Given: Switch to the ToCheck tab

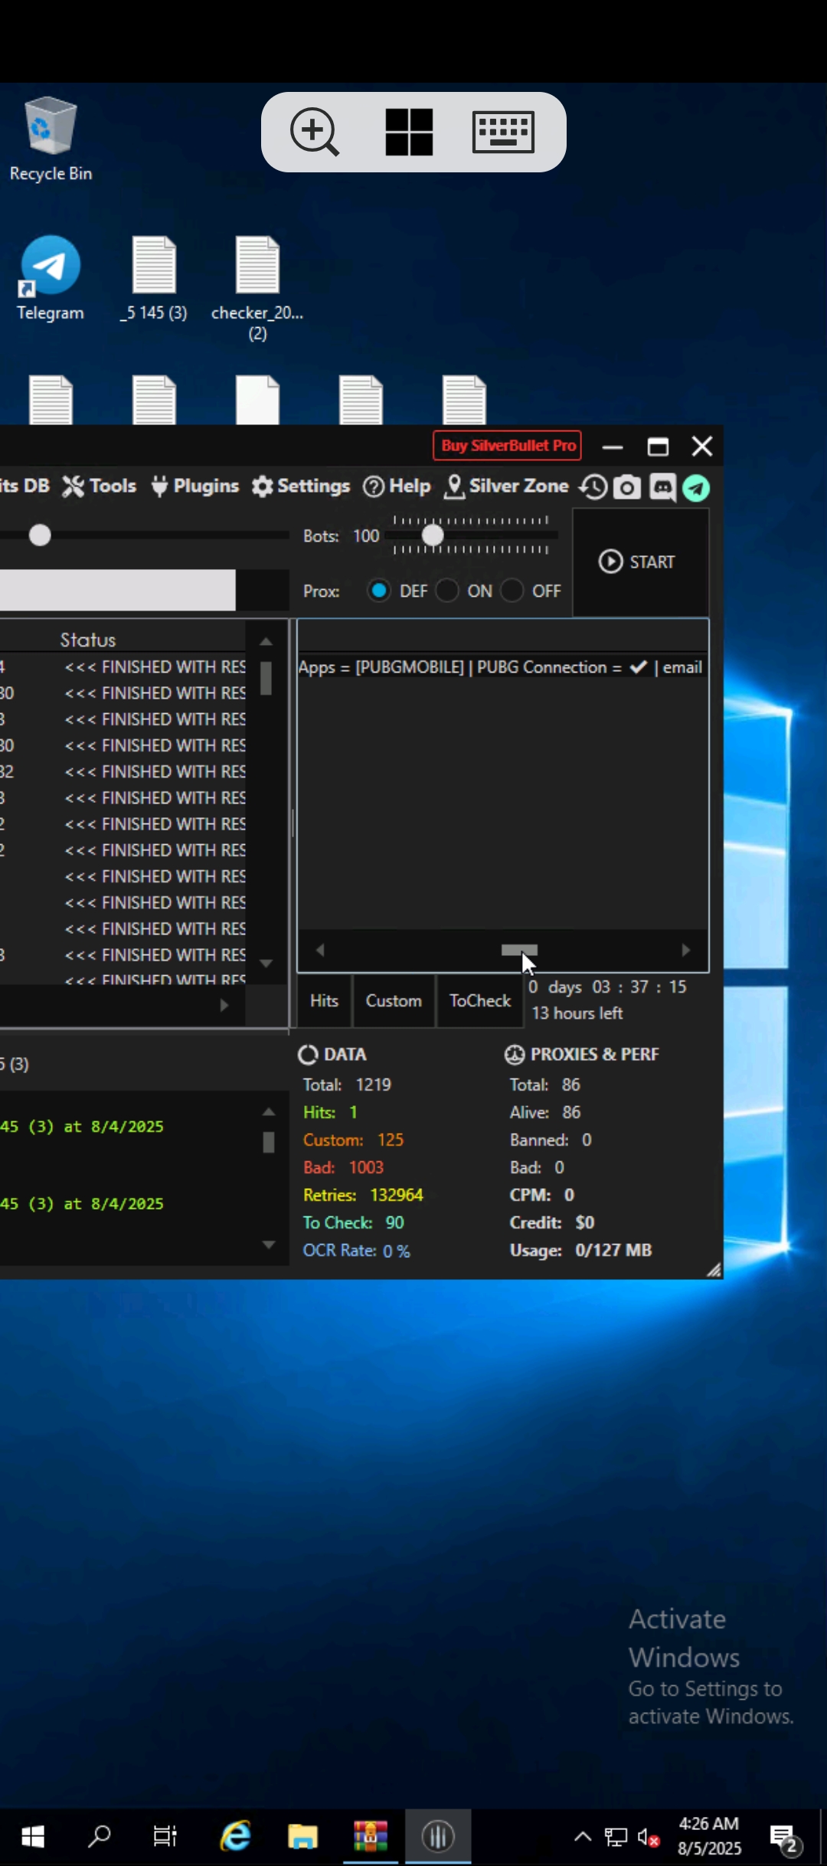Looking at the screenshot, I should (479, 1000).
